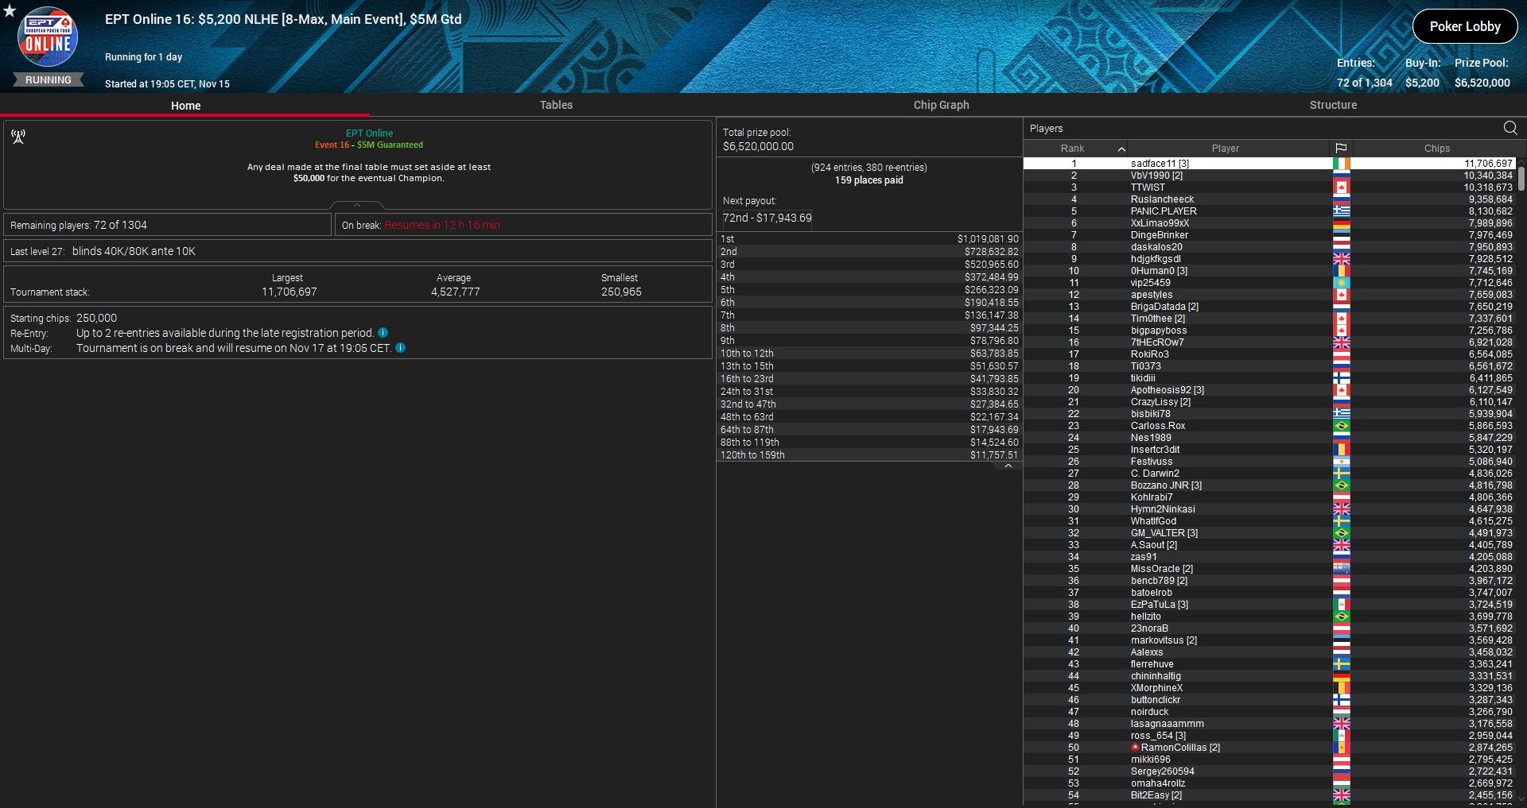Select player XMorphineX

click(1269, 688)
